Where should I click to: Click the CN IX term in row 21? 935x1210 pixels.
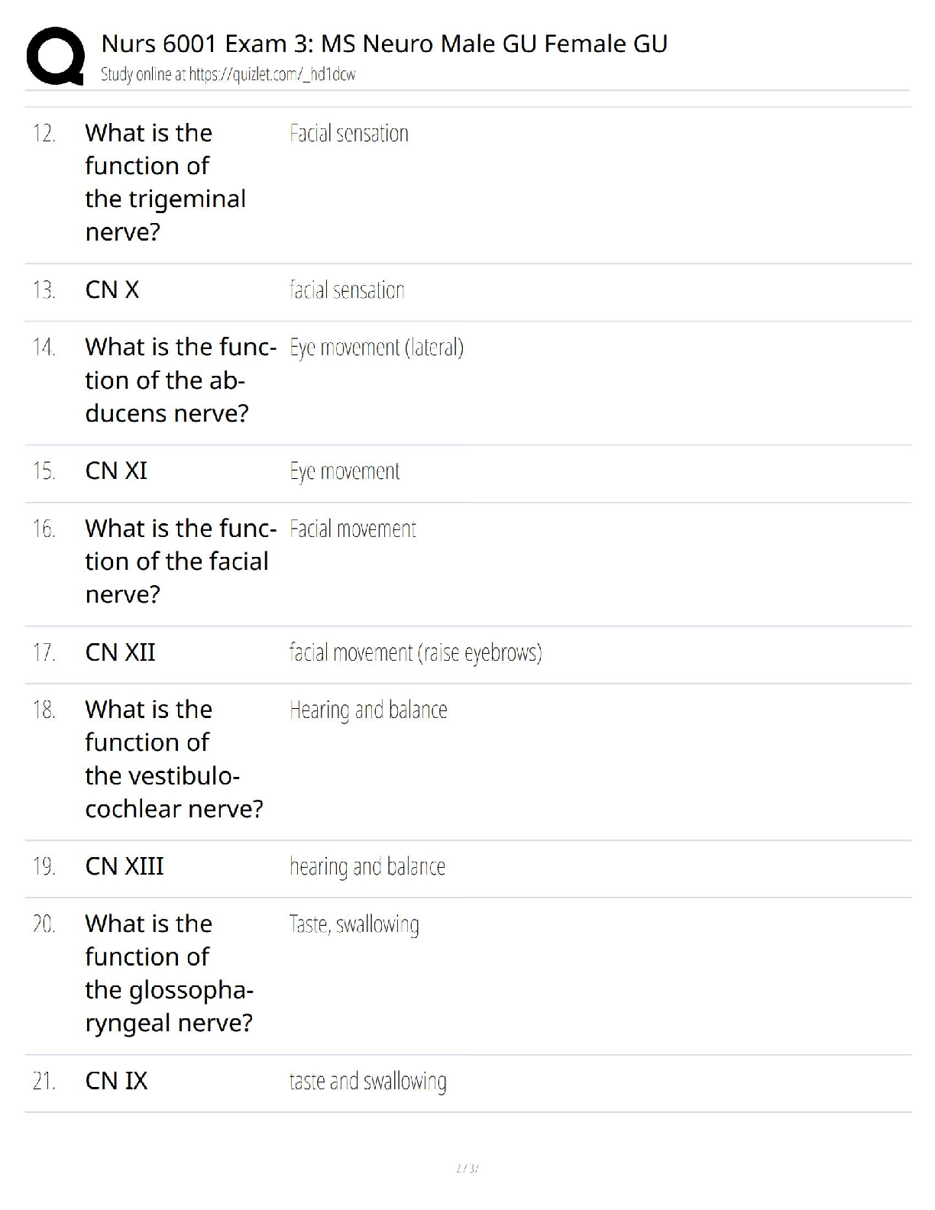tap(116, 1081)
